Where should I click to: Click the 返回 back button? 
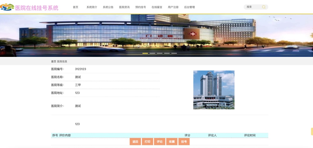tap(135, 142)
